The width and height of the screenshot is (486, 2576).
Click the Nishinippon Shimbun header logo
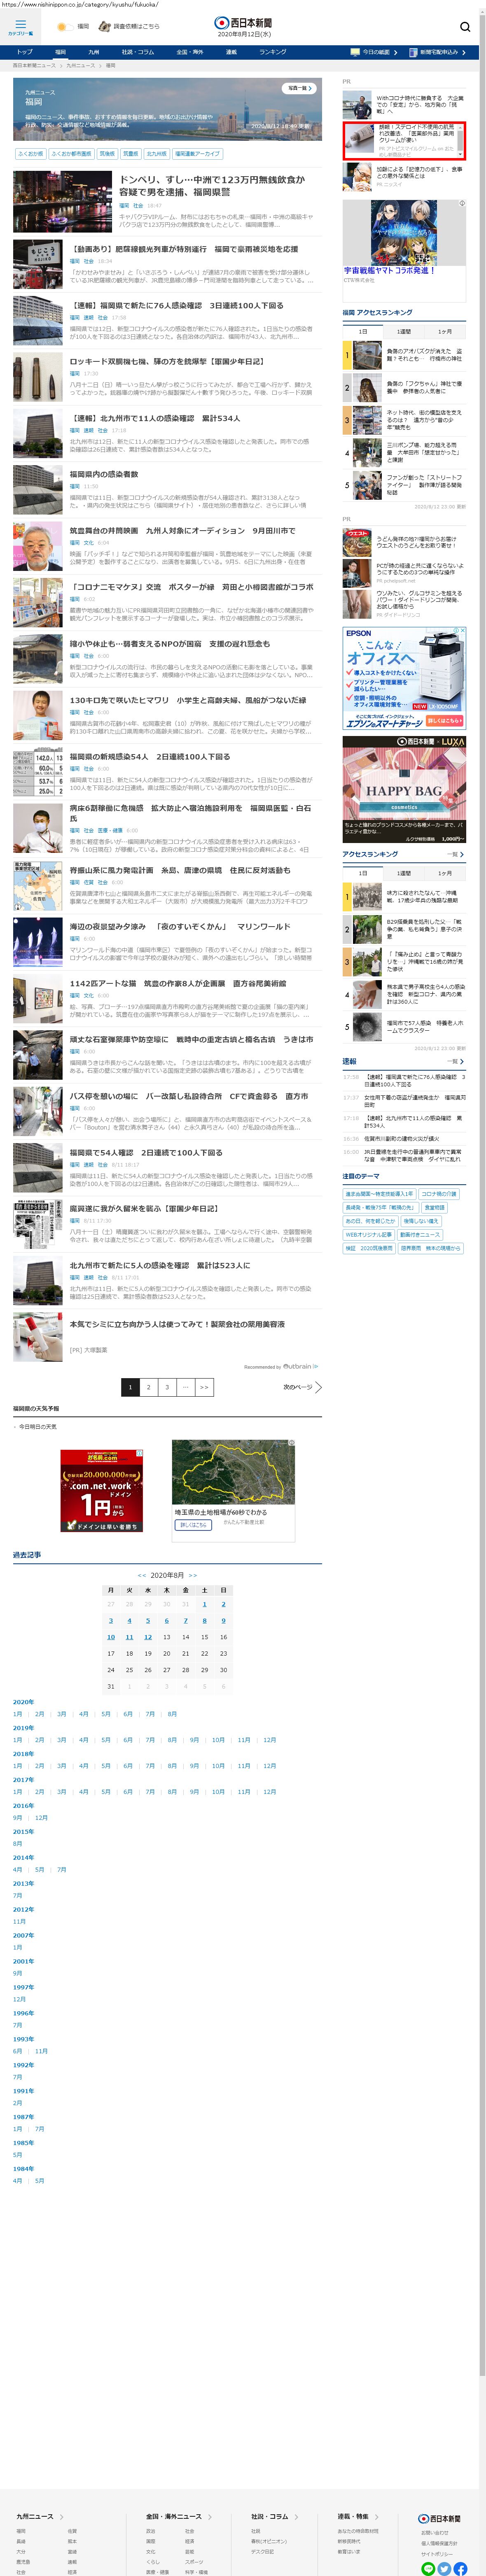[x=243, y=23]
